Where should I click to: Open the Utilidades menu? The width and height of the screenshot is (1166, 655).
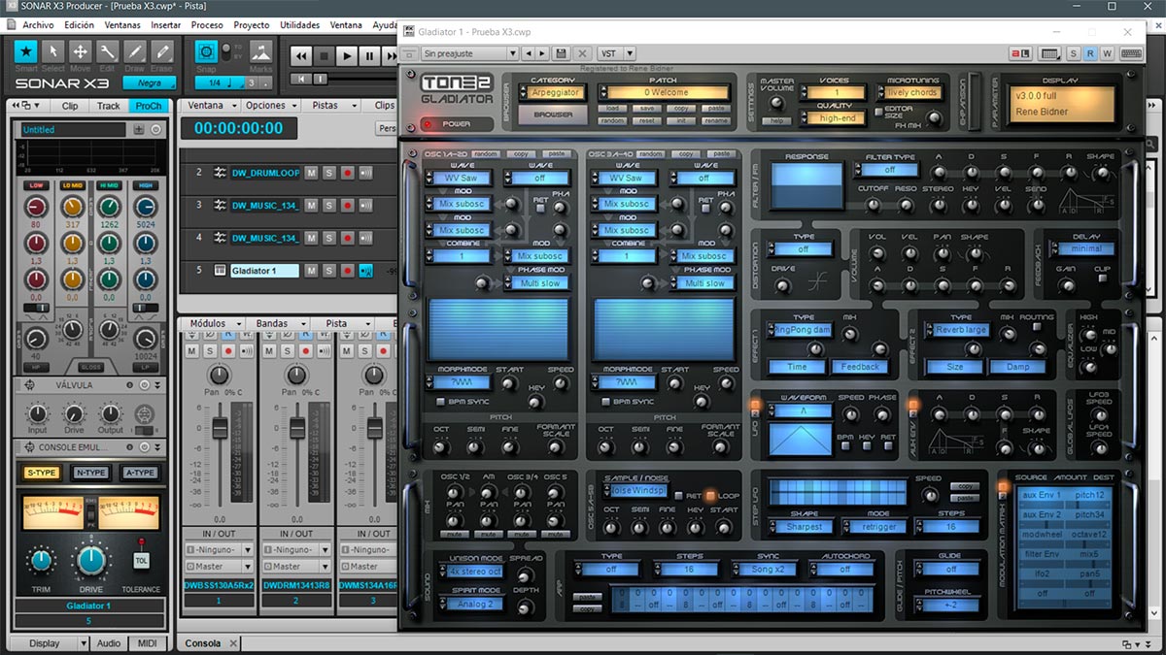[299, 24]
